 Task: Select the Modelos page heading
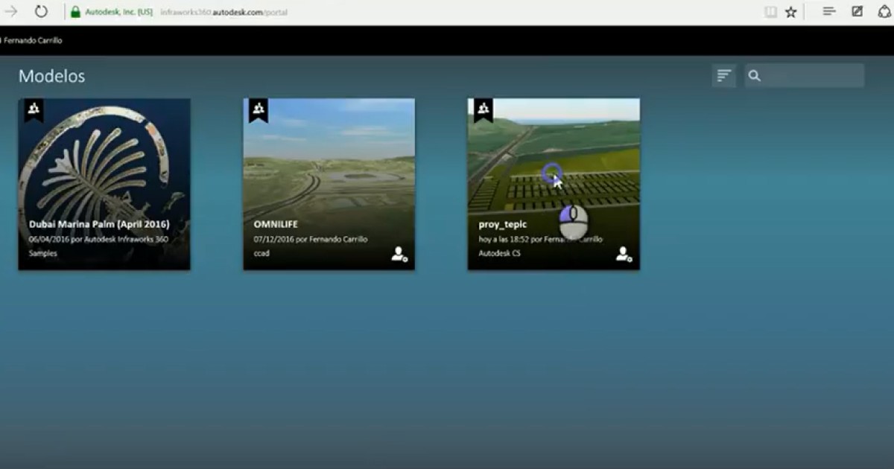(51, 75)
